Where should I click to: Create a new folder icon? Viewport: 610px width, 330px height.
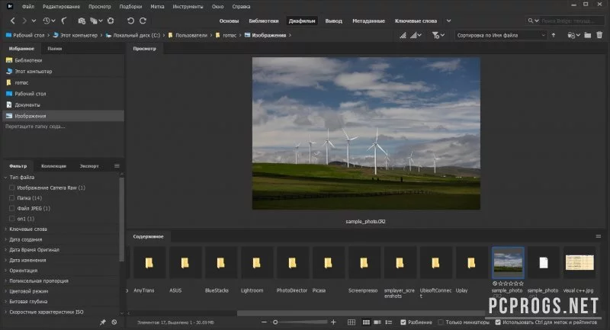point(587,35)
